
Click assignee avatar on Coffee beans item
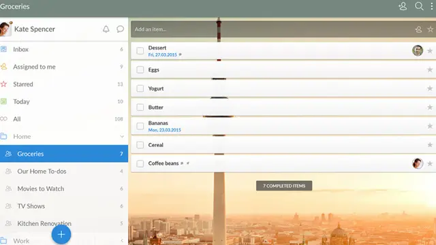(418, 163)
